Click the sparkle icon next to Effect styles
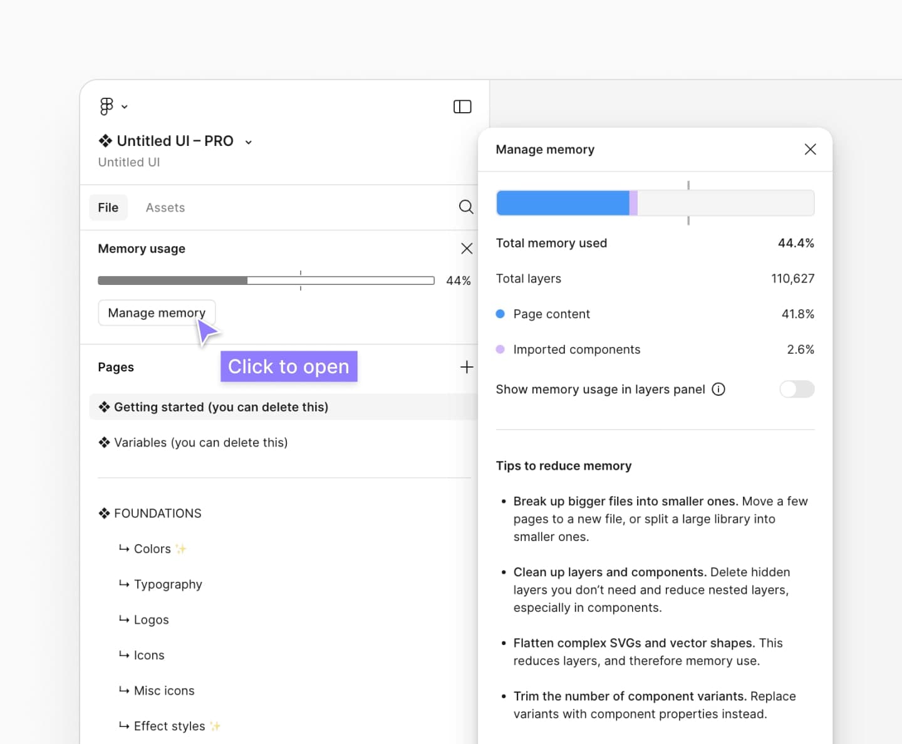This screenshot has width=902, height=744. [215, 726]
